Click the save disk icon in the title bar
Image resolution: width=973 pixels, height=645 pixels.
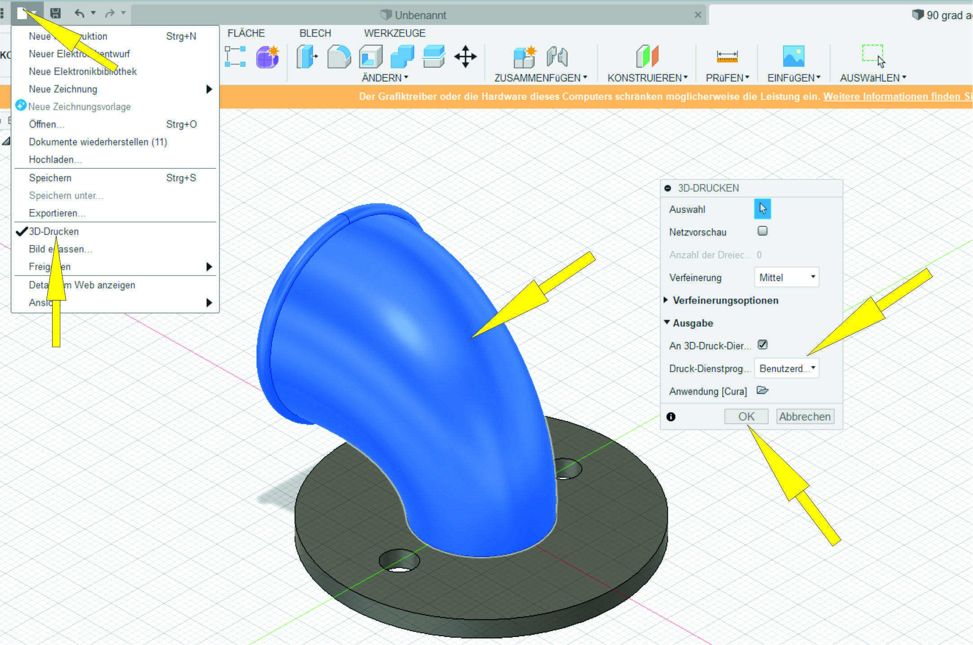point(55,13)
